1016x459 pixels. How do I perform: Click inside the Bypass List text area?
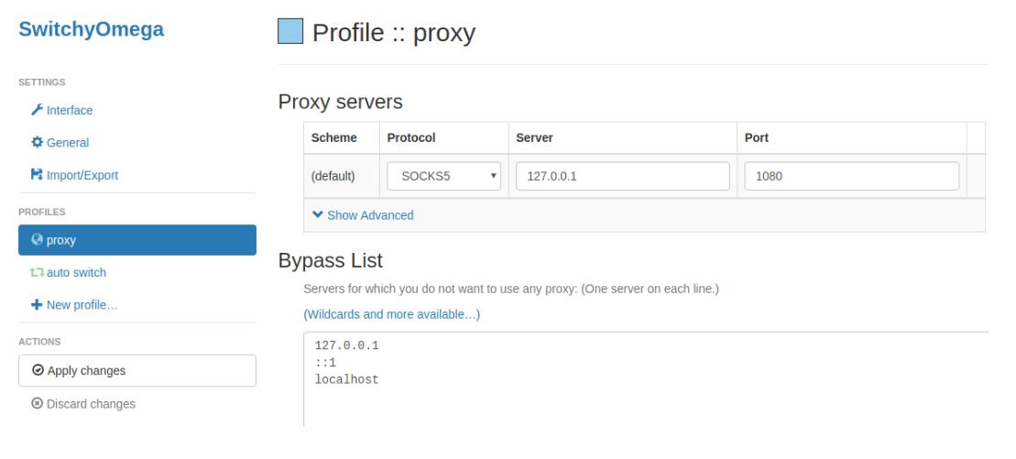(x=641, y=385)
